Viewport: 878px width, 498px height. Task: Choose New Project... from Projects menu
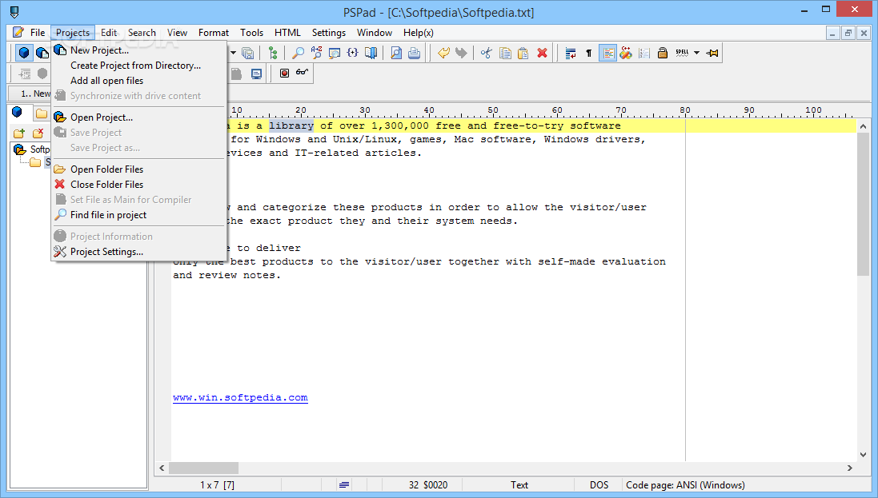pos(139,50)
